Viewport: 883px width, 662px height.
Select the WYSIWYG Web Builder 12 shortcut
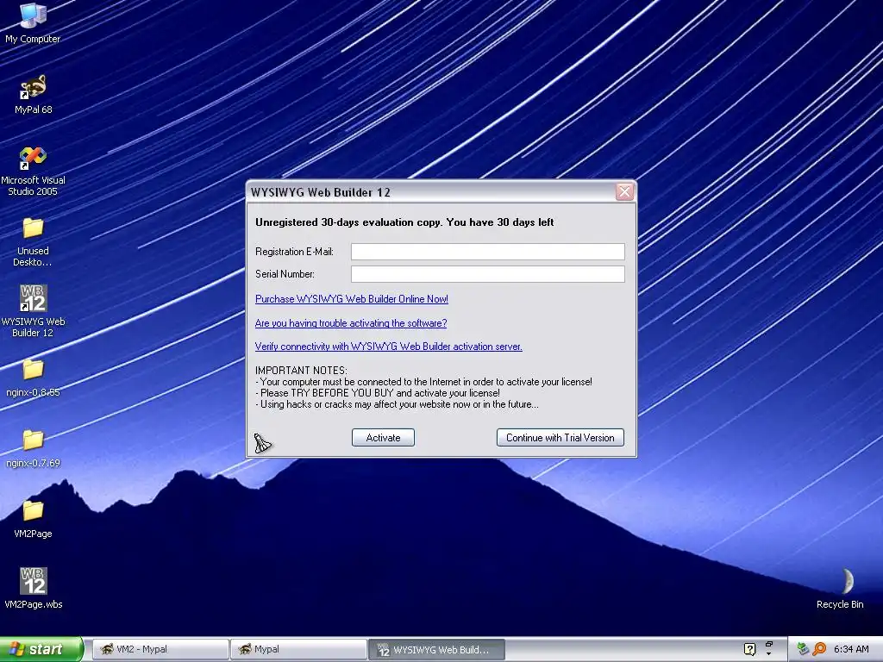(x=34, y=310)
